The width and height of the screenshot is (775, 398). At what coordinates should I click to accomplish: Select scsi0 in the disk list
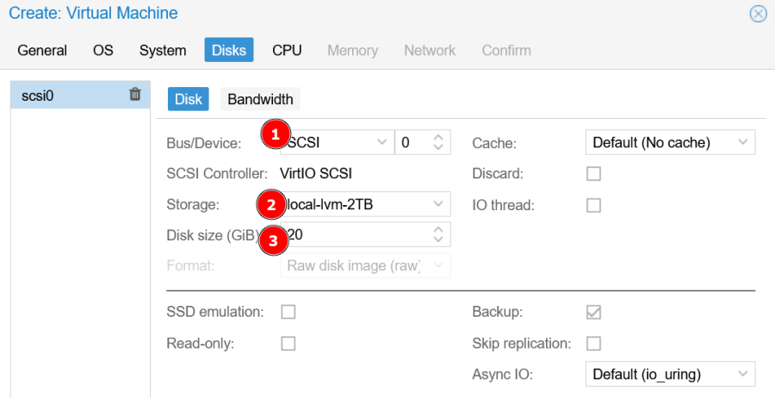(x=60, y=96)
